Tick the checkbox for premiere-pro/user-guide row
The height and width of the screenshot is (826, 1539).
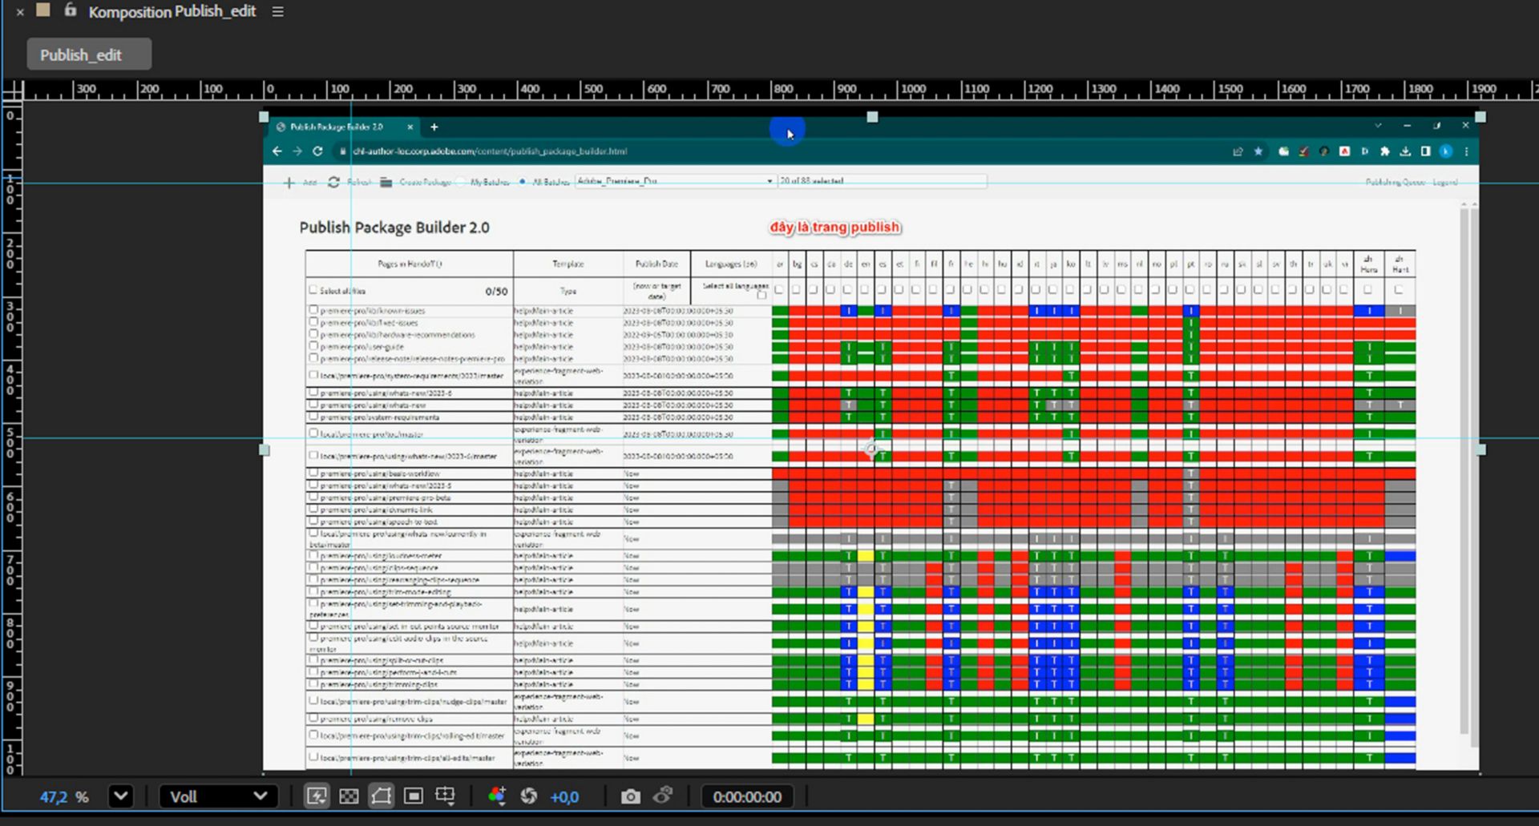pos(313,346)
